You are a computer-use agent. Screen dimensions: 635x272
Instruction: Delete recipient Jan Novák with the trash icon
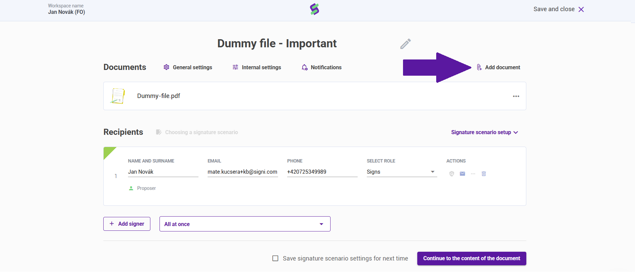(484, 174)
